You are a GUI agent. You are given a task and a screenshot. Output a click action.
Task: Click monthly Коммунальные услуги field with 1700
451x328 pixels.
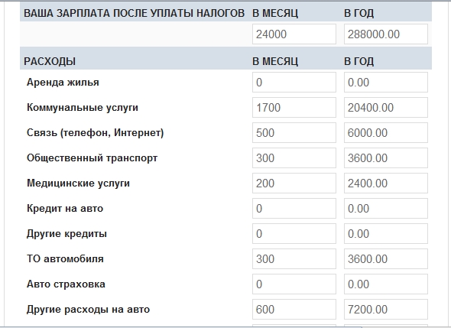pos(294,108)
